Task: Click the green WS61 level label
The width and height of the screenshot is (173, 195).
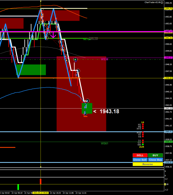Action: [105, 144]
